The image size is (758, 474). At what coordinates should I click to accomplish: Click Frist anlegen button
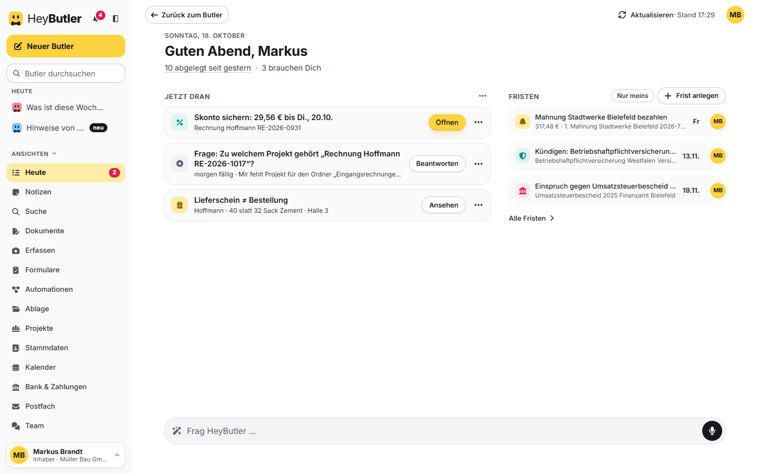coord(692,96)
